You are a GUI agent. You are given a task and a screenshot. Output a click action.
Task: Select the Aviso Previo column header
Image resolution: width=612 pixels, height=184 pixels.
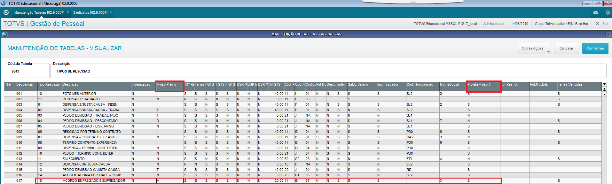(169, 86)
